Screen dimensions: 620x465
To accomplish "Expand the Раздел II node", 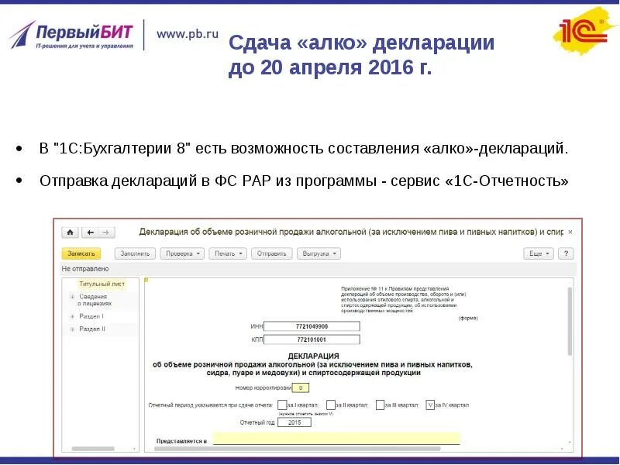I will [x=72, y=329].
